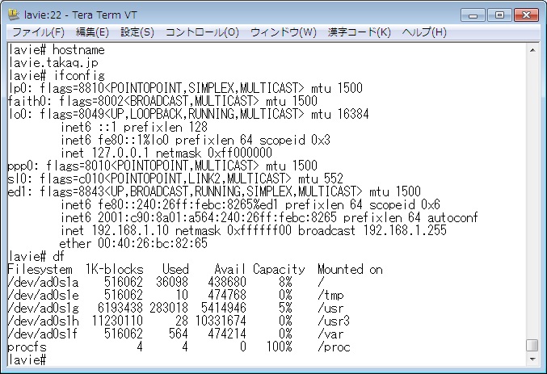547x374 pixels.
Task: Open the ファイル(F) menu
Action: [x=38, y=32]
